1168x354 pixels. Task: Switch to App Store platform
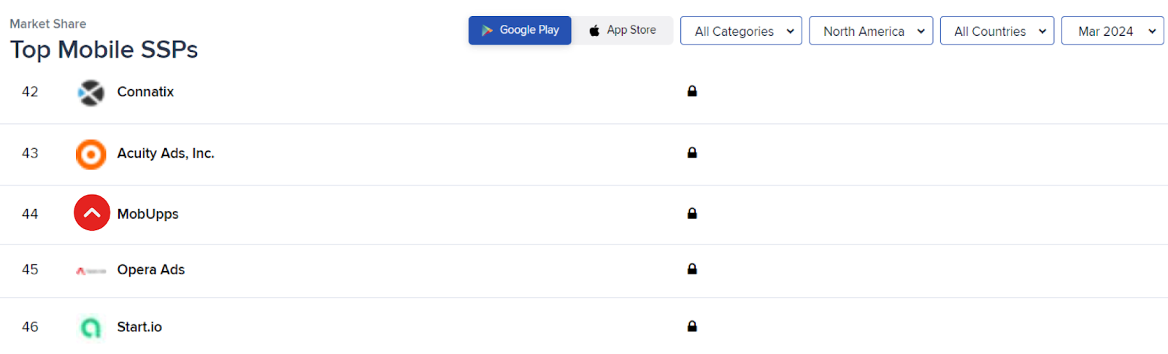click(623, 31)
